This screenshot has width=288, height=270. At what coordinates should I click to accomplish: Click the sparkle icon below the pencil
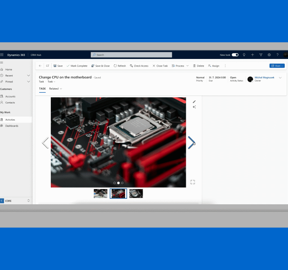coord(194,107)
